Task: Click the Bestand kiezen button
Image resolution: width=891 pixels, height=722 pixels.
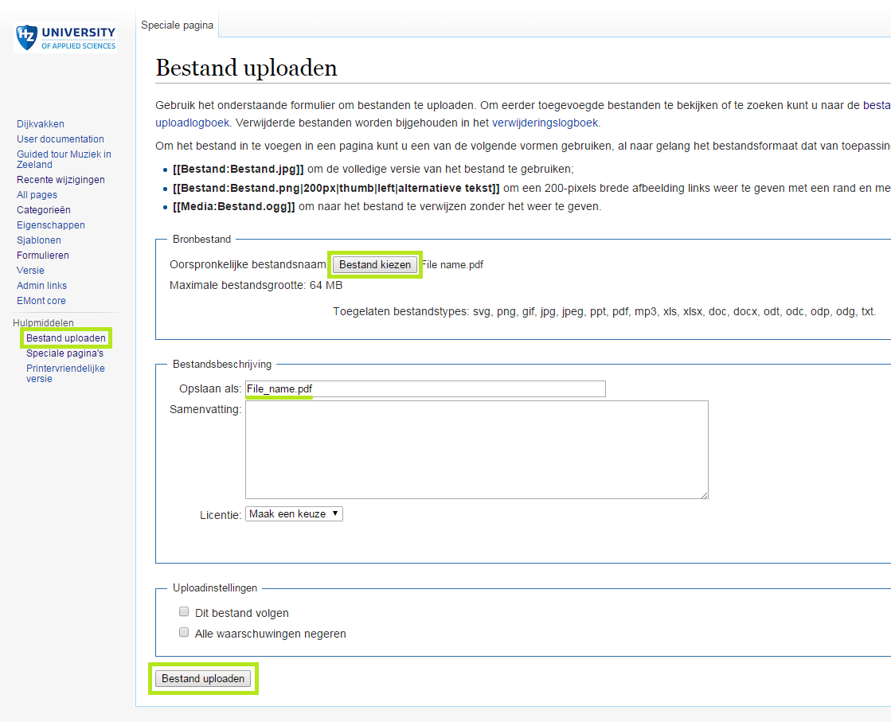Action: (x=374, y=263)
